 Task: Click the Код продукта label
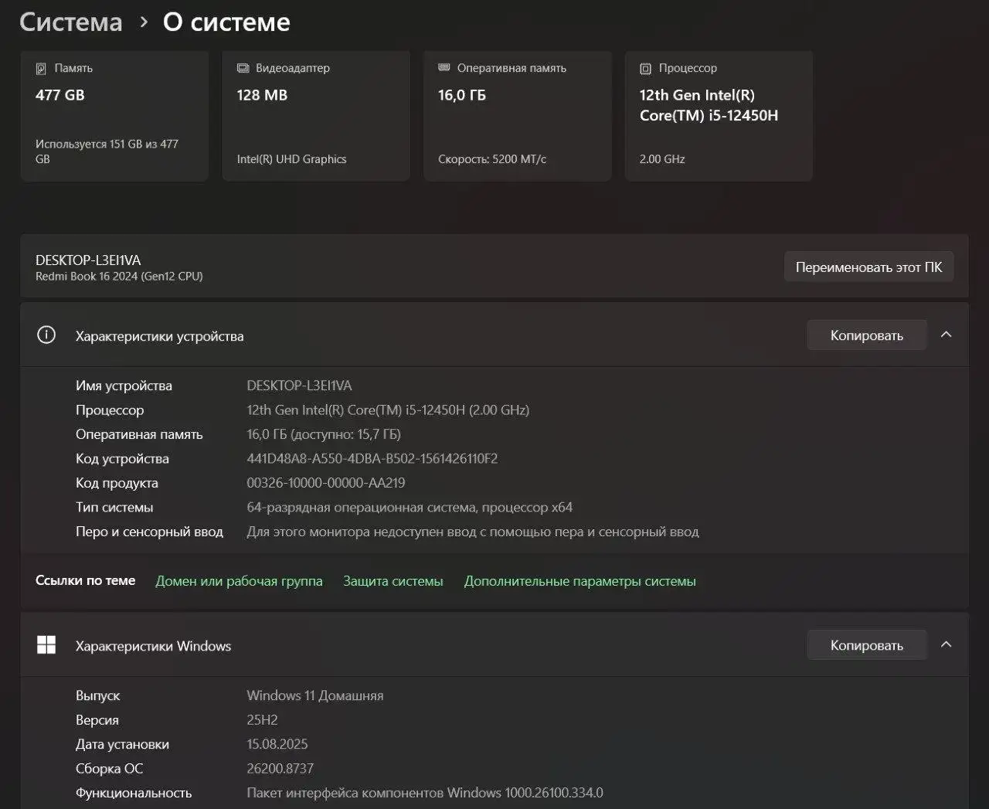point(117,484)
